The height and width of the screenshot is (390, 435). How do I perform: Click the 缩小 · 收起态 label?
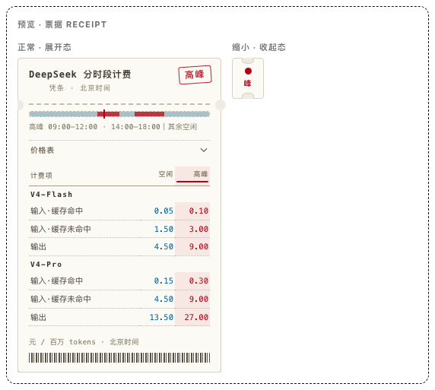(259, 47)
